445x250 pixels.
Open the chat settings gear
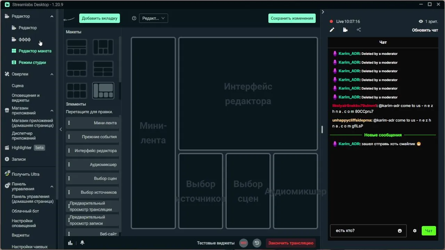coord(415,231)
